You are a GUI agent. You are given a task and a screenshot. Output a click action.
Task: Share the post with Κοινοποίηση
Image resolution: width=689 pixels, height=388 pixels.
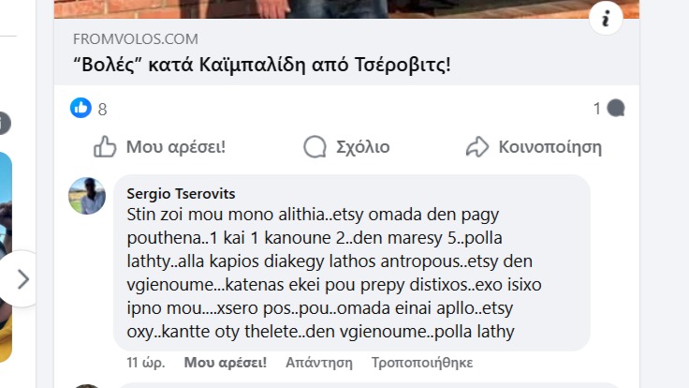point(534,147)
